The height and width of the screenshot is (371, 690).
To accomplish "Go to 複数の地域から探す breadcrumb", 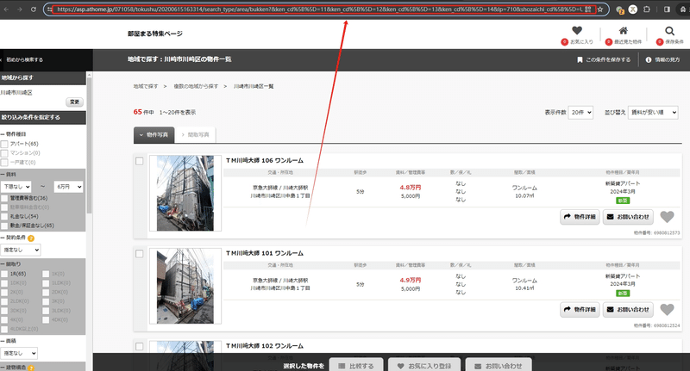I will pos(196,86).
